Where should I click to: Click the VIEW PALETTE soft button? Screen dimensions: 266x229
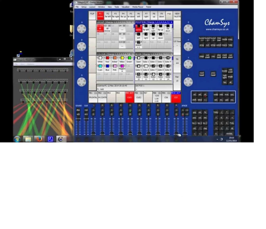pos(177,15)
